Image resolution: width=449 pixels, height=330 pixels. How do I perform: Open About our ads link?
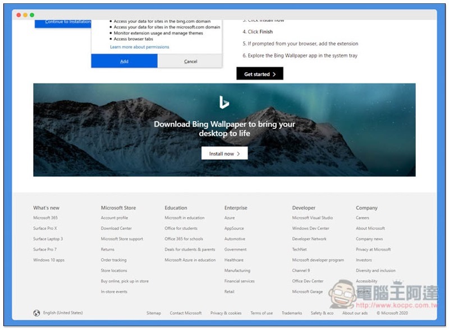[355, 313]
